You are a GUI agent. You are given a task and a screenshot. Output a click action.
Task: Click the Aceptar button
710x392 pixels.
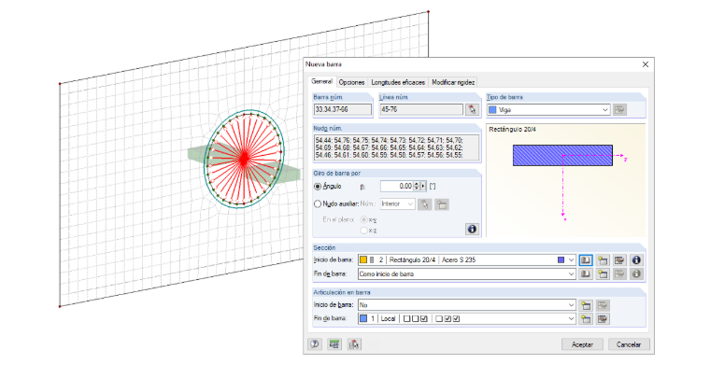click(582, 344)
